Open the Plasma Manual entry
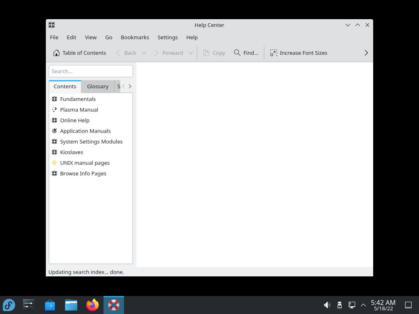Image resolution: width=419 pixels, height=314 pixels. 79,110
